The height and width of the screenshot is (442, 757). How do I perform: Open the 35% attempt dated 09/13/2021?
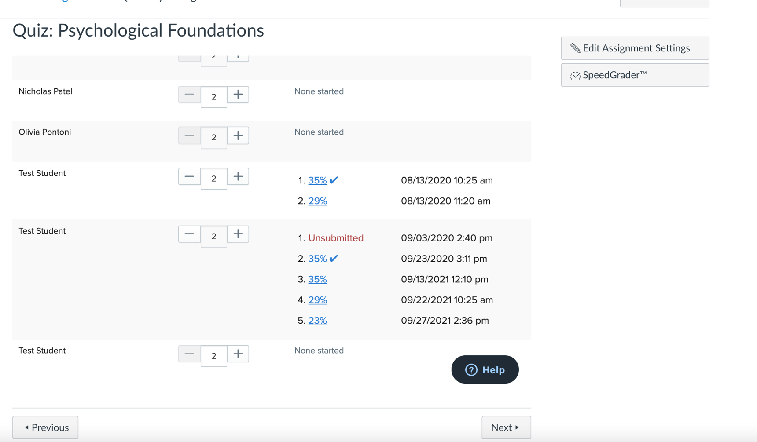[318, 279]
